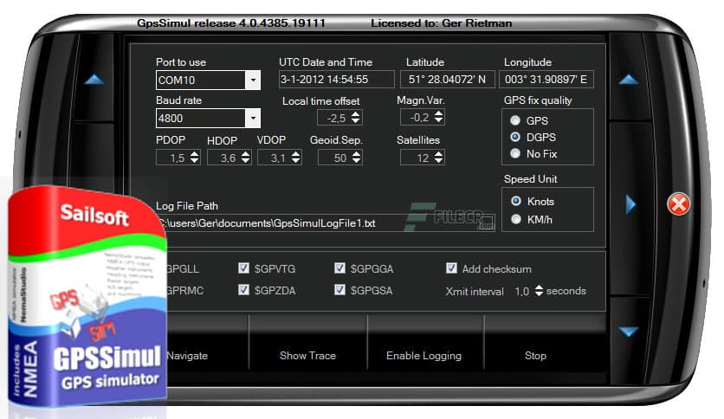Adjust the Xmit interval spinner
724x419 pixels.
(539, 291)
